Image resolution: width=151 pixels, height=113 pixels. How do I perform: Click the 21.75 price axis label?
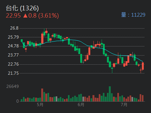(x=13, y=73)
